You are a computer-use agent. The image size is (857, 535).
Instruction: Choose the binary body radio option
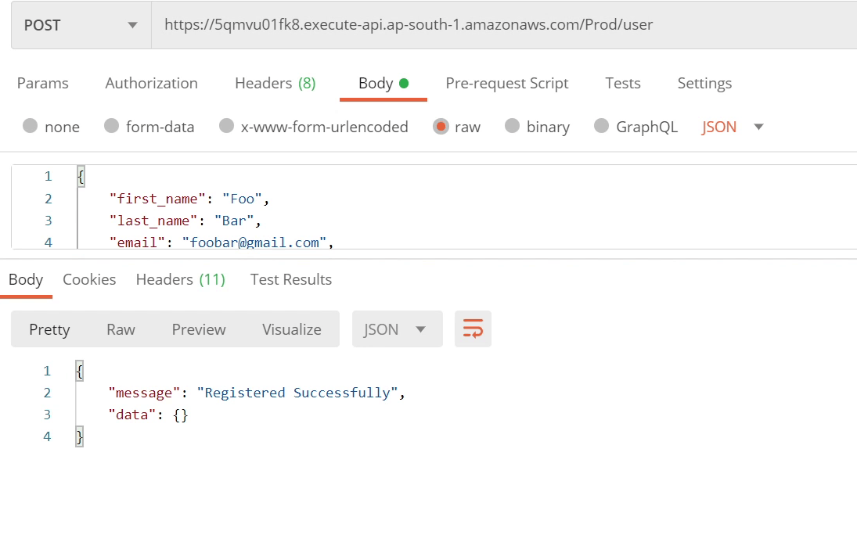513,127
